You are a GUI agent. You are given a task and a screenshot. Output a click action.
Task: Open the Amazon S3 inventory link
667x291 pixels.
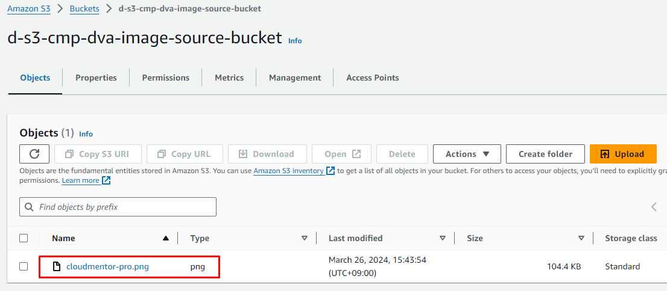(288, 171)
